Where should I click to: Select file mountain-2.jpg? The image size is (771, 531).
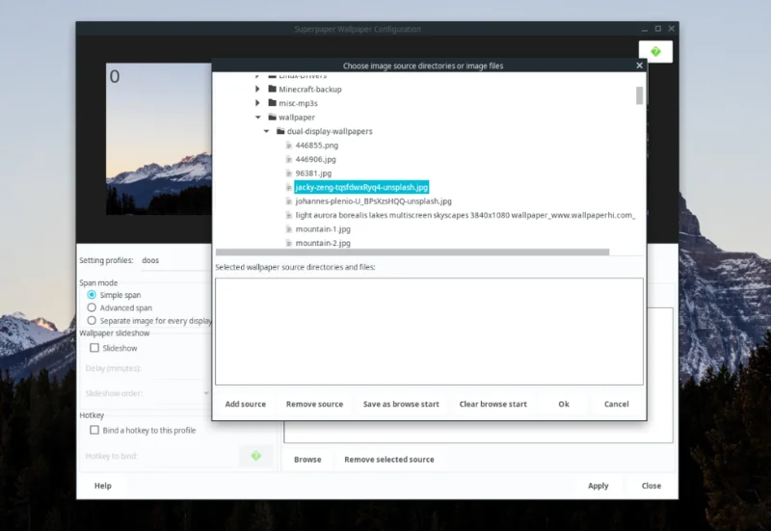pos(323,243)
